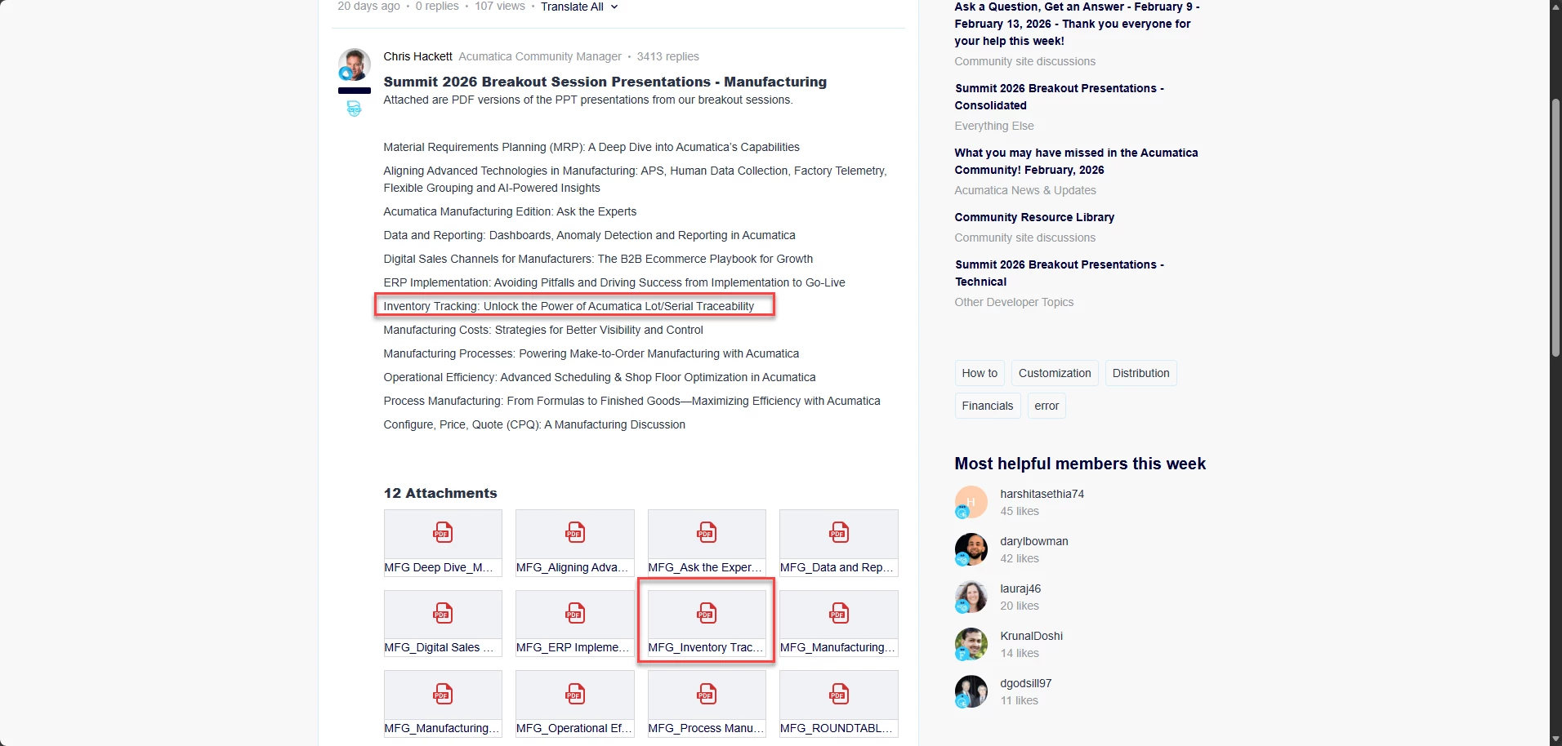
Task: Select Process Manufacturing: From Formulas session line
Action: coord(631,401)
